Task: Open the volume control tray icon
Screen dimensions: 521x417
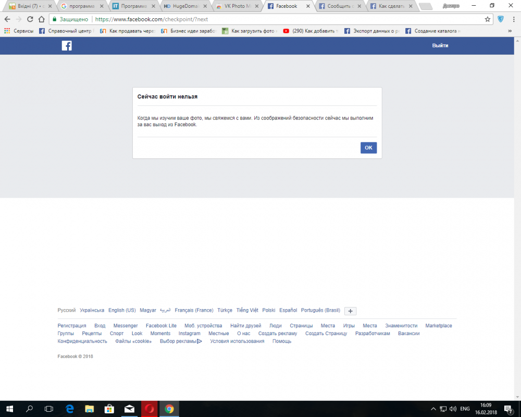Action: [x=453, y=409]
